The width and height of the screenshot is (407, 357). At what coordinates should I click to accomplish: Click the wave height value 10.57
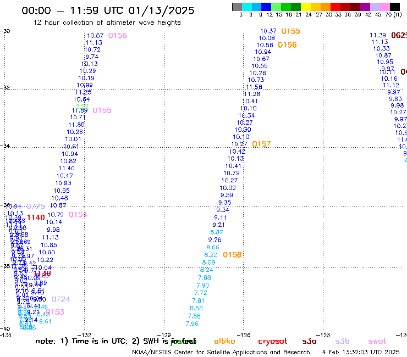[95, 36]
